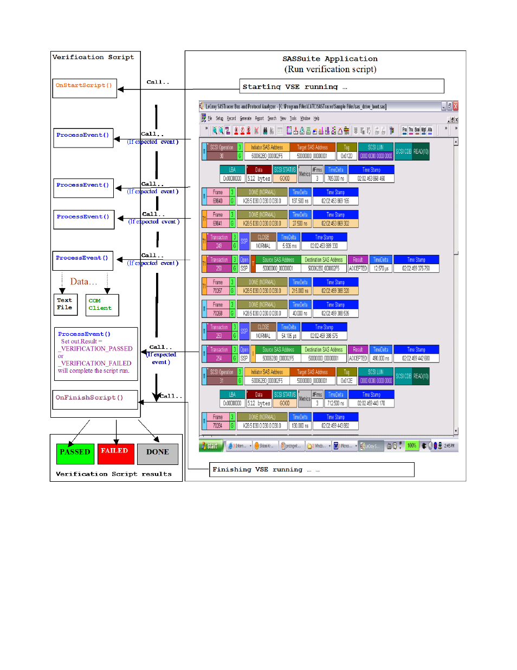517x670 pixels.
Task: Click the Zoom In magnifier toolbar icon
Action: (215, 130)
